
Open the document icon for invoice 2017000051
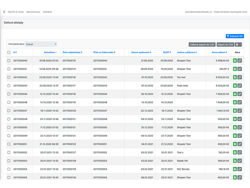[235, 144]
